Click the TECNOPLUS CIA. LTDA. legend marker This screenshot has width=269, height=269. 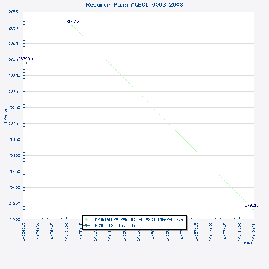click(86, 225)
